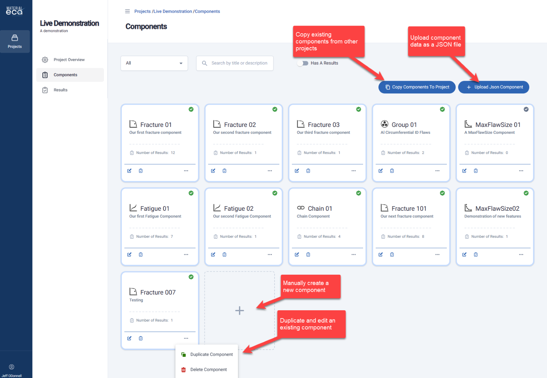
Task: Expand the three-dot menu on Fatigue 02 card
Action: coord(270,255)
